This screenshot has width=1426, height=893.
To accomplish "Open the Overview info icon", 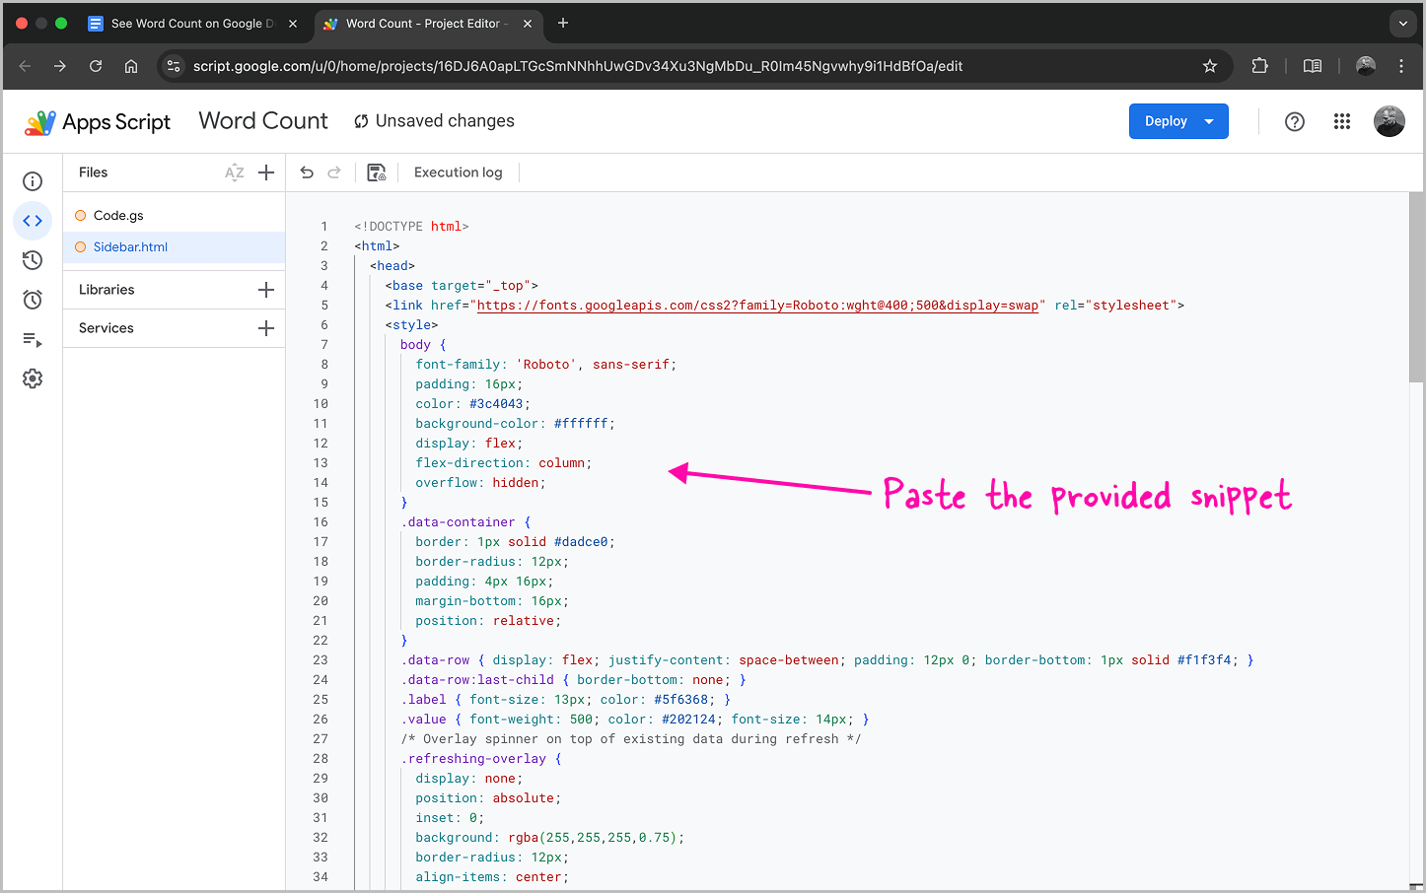I will [33, 181].
